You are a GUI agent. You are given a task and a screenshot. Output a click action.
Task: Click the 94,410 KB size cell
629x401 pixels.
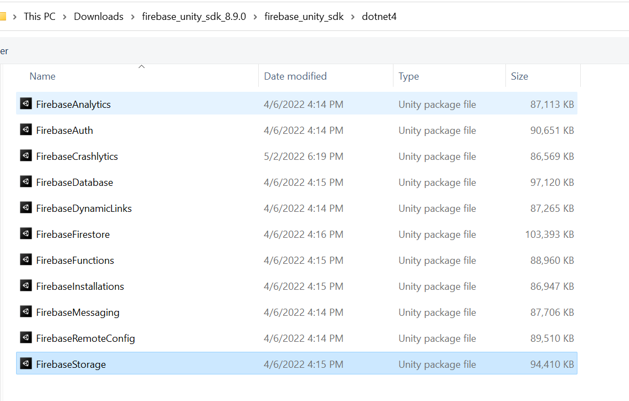552,364
